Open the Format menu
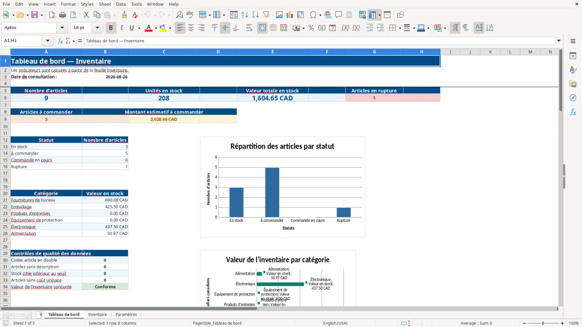This screenshot has height=327, width=582. 68,4
